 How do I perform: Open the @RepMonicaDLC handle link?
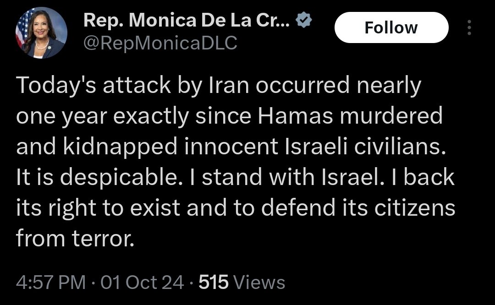160,43
